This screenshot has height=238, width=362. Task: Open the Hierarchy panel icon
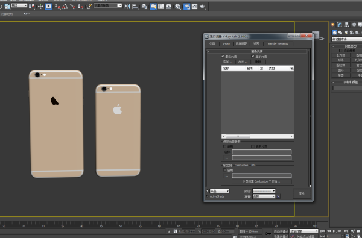pos(346,25)
